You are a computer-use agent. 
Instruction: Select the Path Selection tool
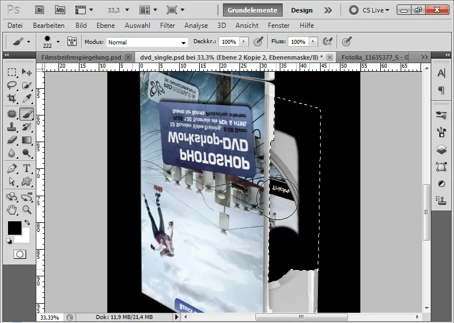(x=12, y=181)
